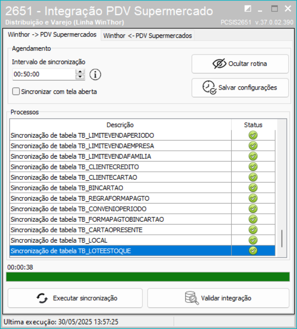The height and width of the screenshot is (329, 297).
Task: Select row Sincronização de tabela TB_LIMITEVENDAEMPRESA
Action: tap(142, 146)
